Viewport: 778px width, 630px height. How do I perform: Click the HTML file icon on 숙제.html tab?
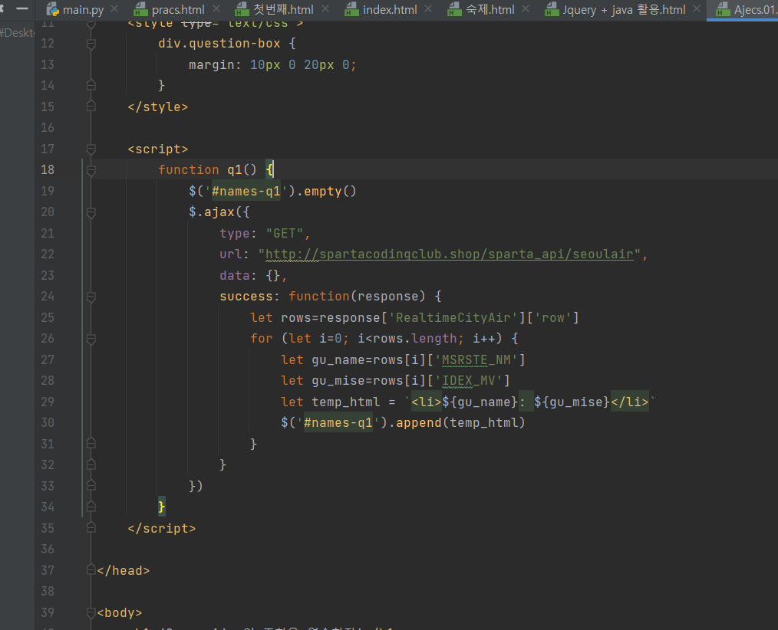pyautogui.click(x=454, y=9)
